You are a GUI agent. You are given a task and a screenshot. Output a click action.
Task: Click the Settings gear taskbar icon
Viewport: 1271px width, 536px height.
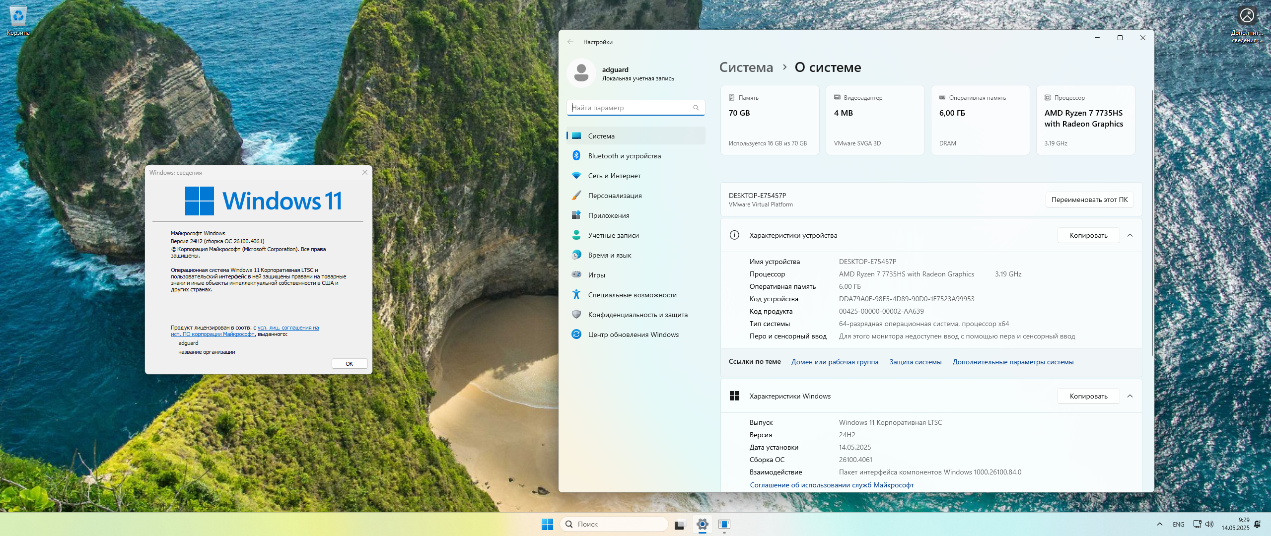pyautogui.click(x=702, y=524)
